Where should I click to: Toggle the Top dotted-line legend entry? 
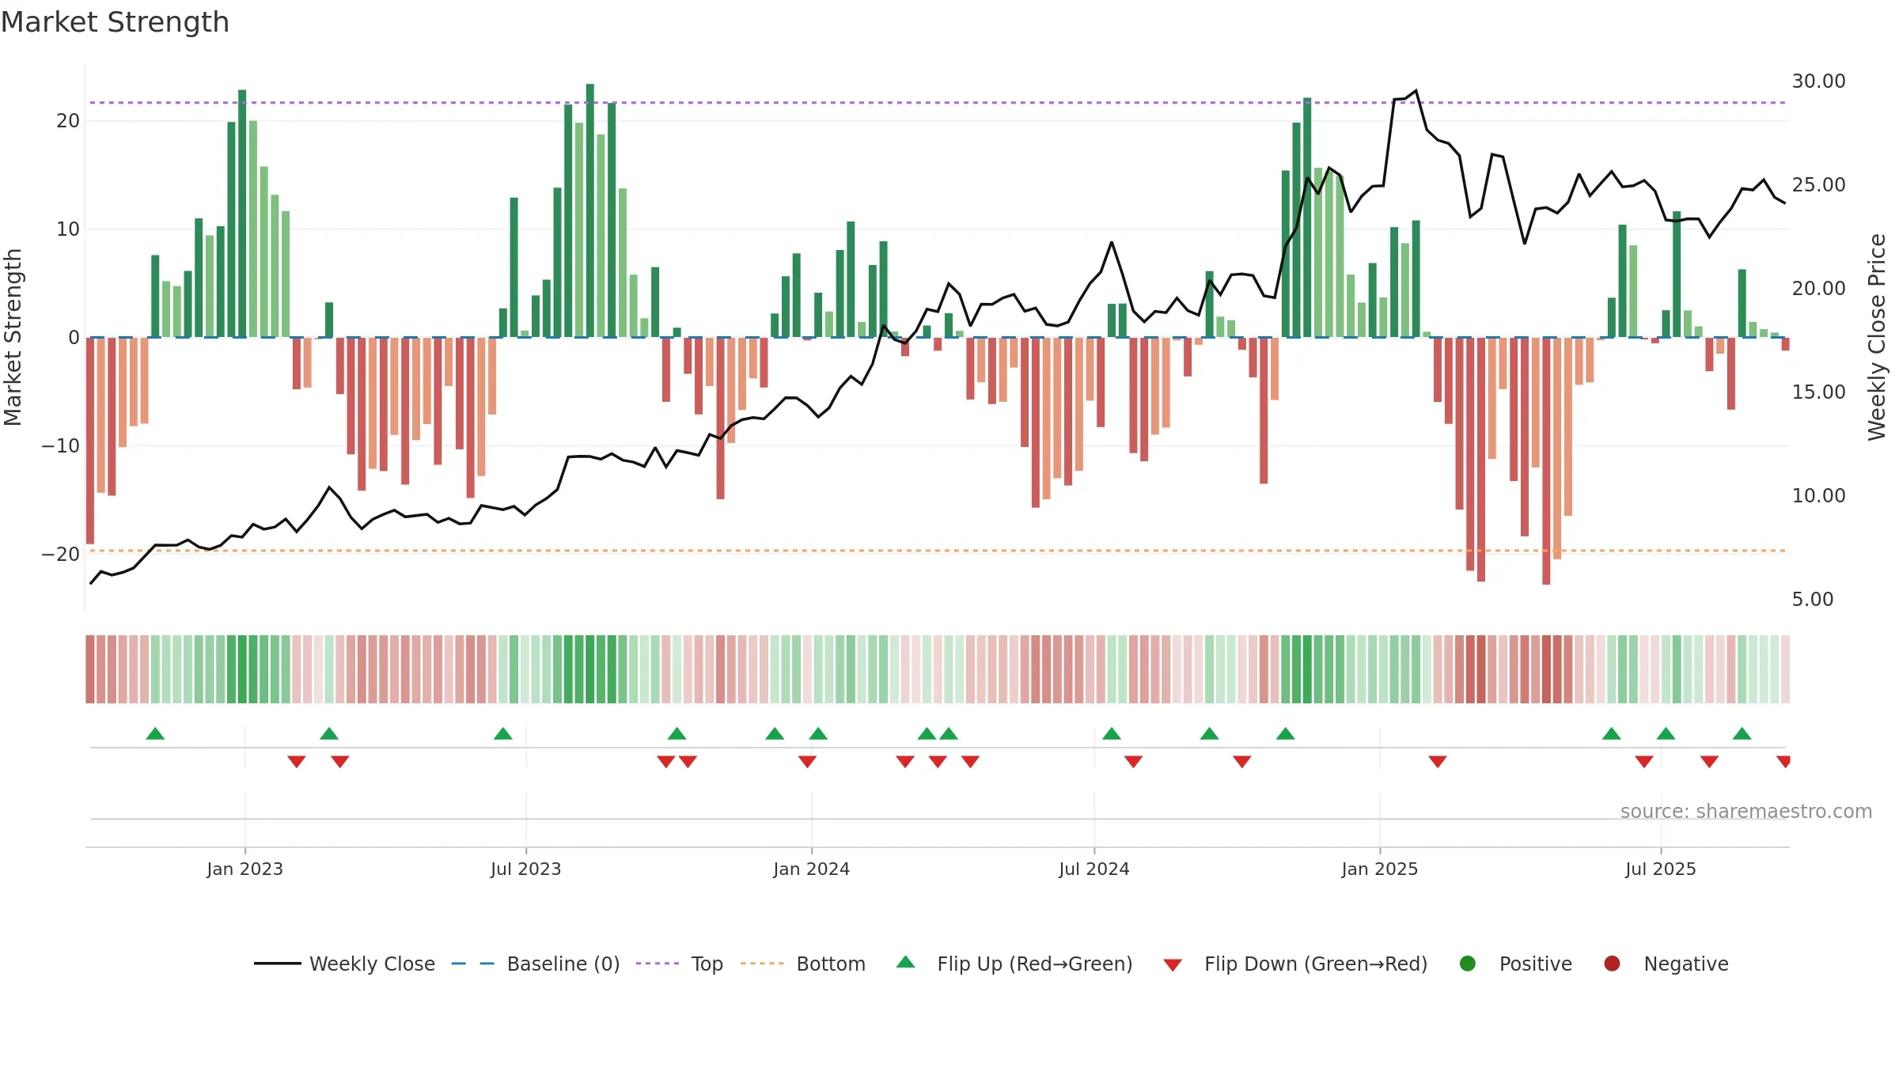(x=680, y=964)
